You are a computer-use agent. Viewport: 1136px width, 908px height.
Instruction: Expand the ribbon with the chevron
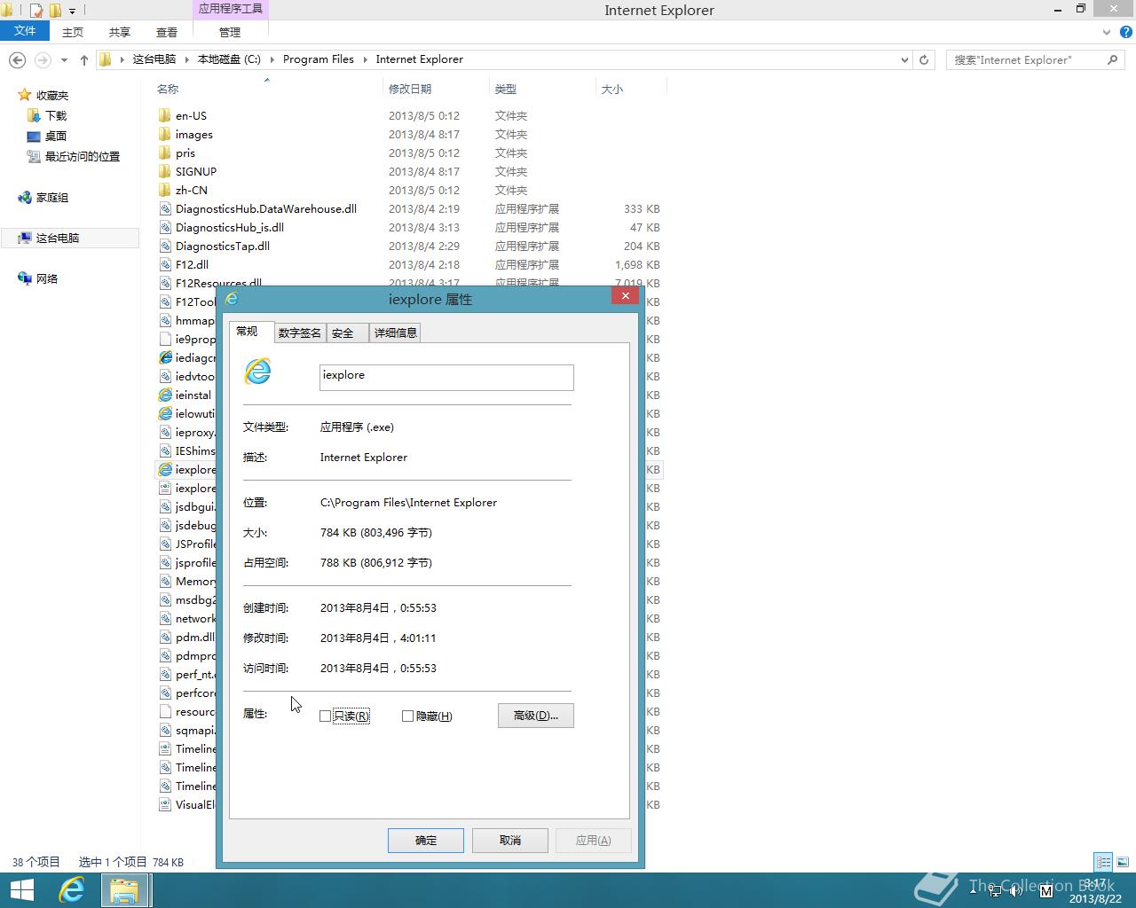[1106, 32]
